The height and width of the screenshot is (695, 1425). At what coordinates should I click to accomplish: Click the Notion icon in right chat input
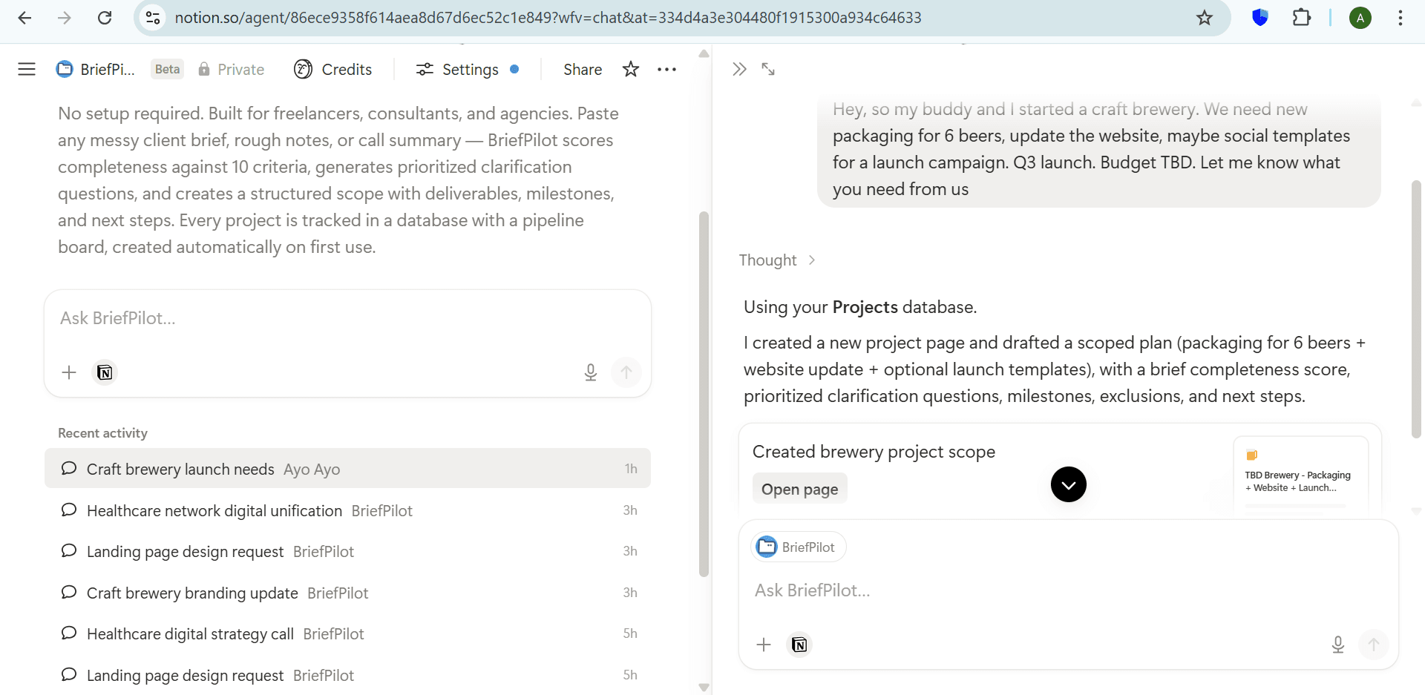point(799,645)
